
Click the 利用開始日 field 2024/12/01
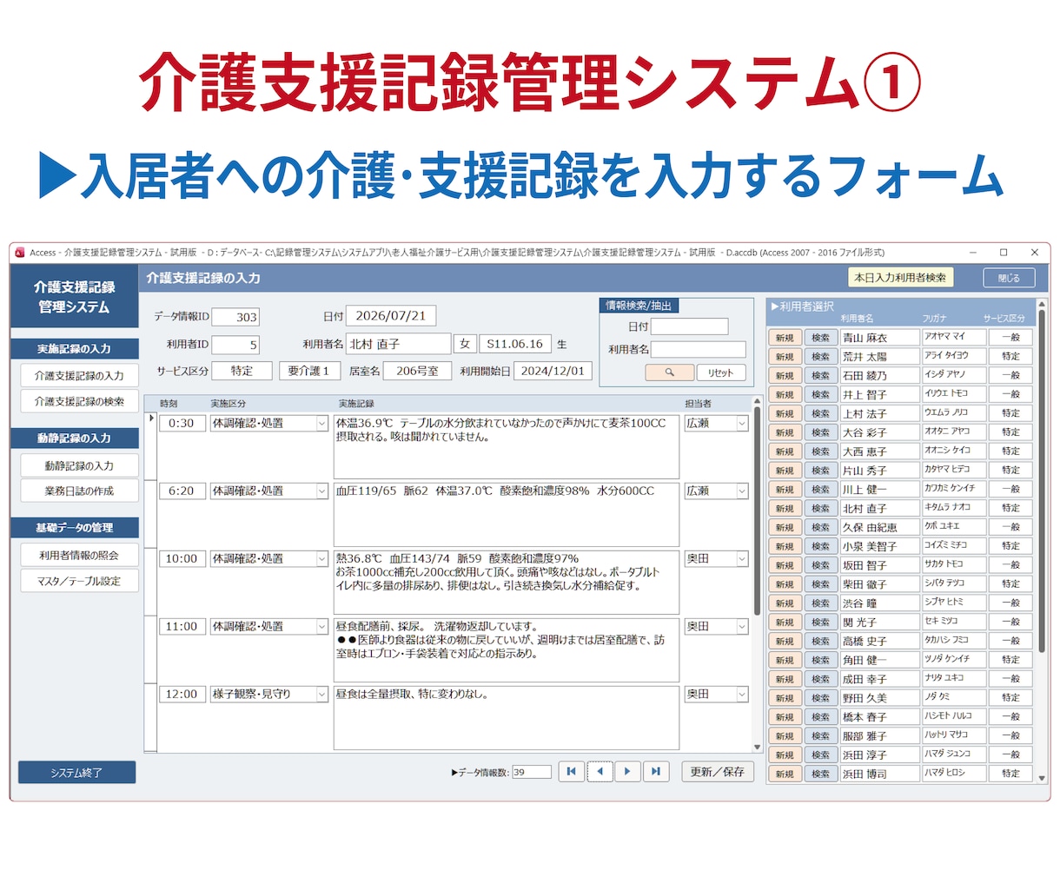(x=553, y=371)
